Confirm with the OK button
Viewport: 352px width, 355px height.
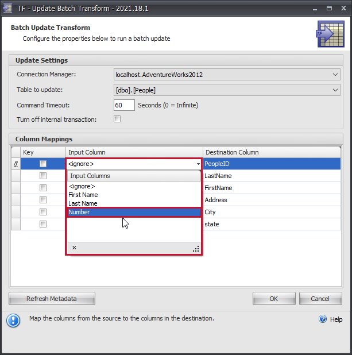pyautogui.click(x=274, y=299)
